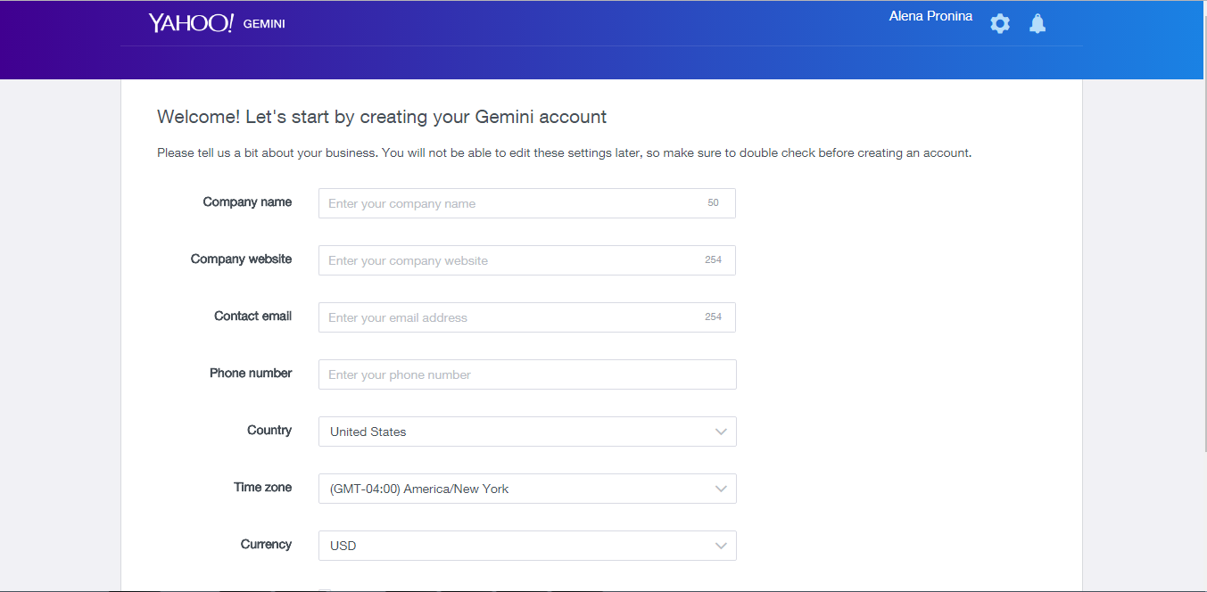The height and width of the screenshot is (592, 1207).
Task: Focus the Contact email field
Action: pos(526,317)
